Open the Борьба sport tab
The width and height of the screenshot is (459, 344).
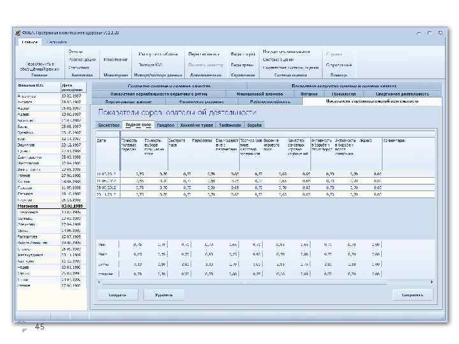tap(254, 125)
